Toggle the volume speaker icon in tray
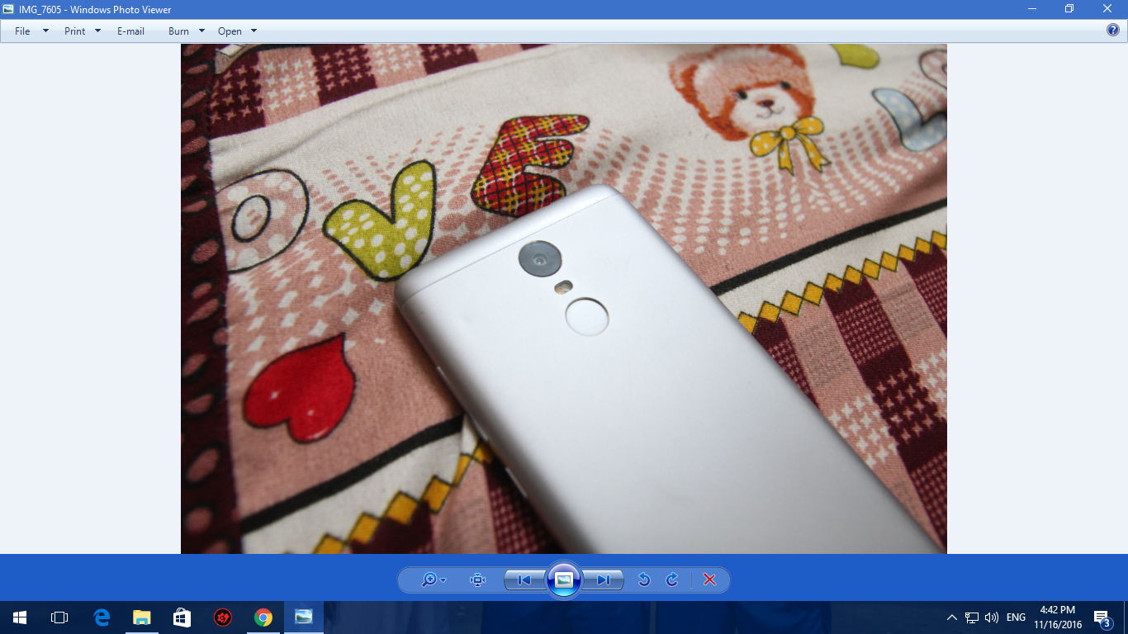The width and height of the screenshot is (1128, 634). coord(992,617)
